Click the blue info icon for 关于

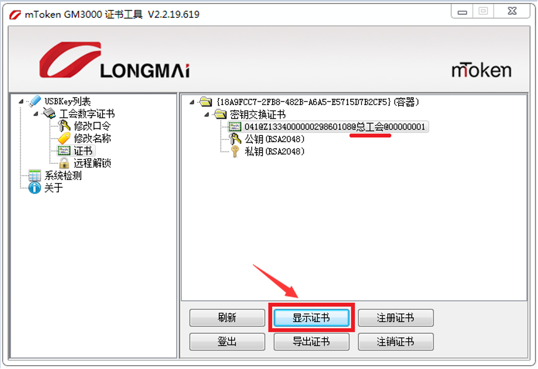click(x=35, y=187)
